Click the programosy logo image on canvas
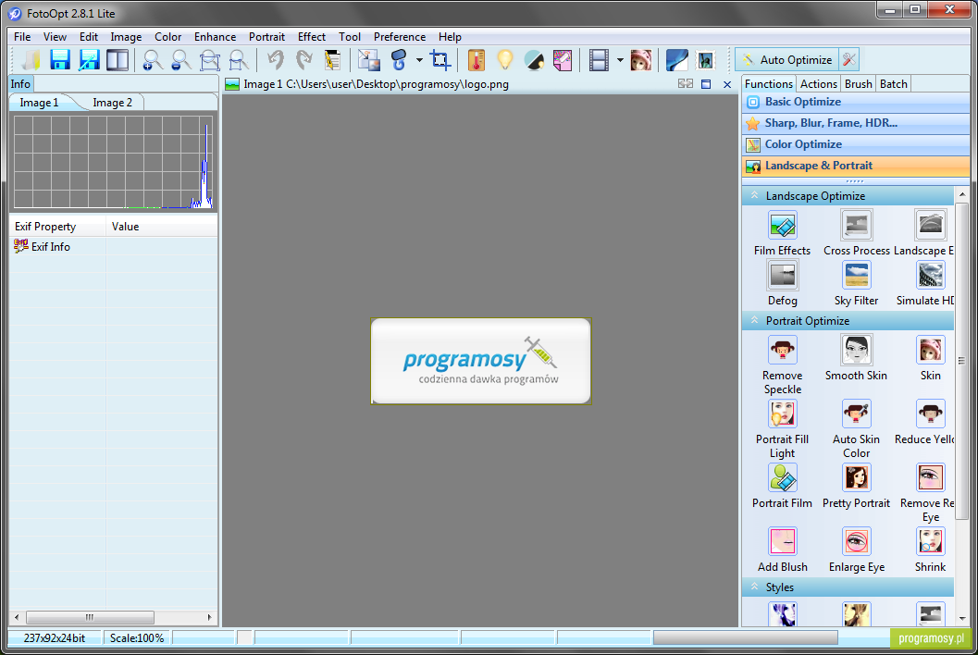 click(x=481, y=361)
